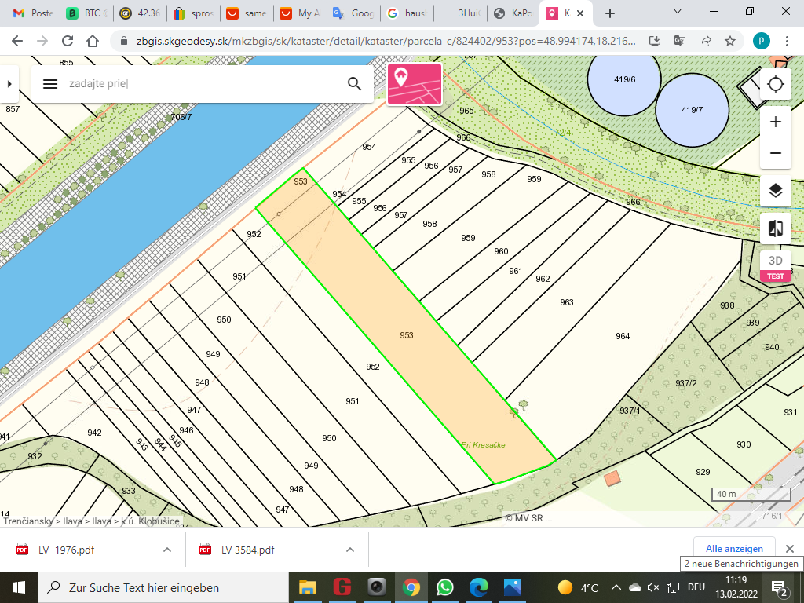
Task: Click the locate my position button
Action: (776, 85)
